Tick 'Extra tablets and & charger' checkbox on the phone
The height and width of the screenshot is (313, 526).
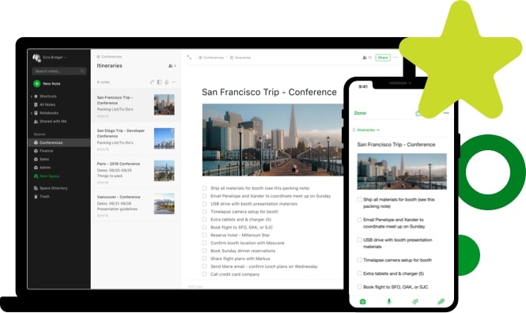point(359,273)
